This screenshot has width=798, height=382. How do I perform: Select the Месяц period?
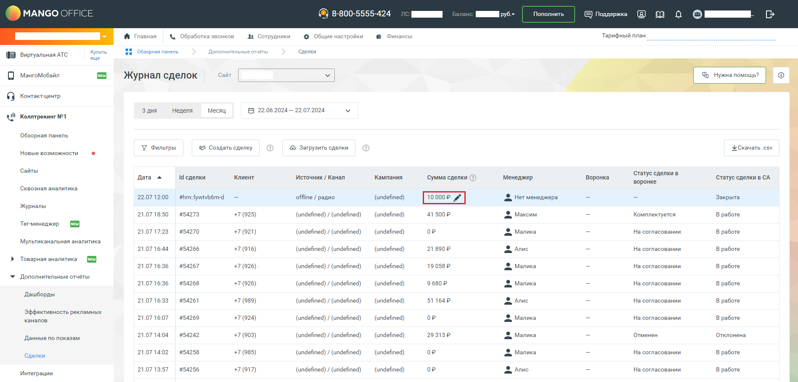(x=217, y=111)
